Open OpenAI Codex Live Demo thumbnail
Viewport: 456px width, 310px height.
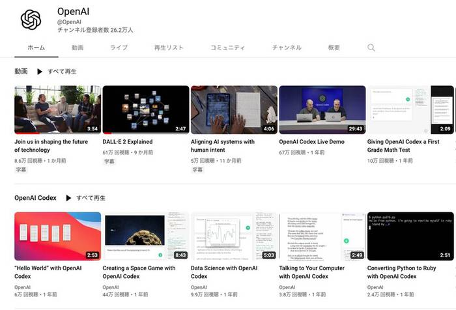322,109
